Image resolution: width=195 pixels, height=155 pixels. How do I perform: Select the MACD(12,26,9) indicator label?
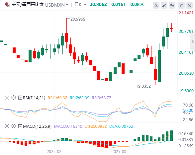click(x=37, y=126)
